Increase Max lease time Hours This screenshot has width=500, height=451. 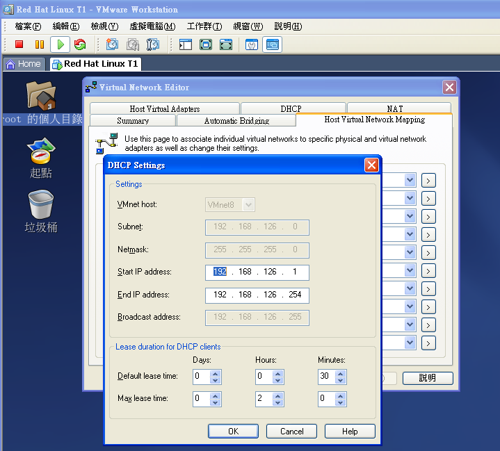[x=277, y=396]
